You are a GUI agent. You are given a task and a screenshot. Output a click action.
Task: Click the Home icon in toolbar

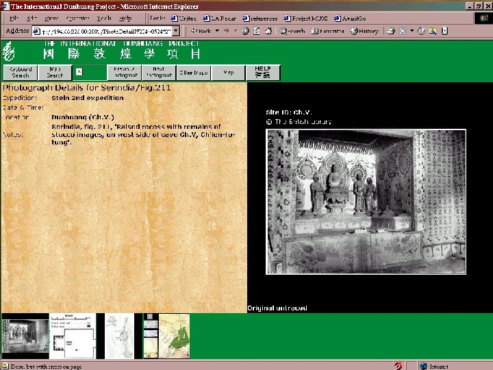[268, 31]
